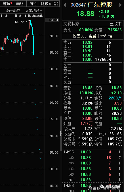Click the 仅需20元查看十档行情 link
The height and width of the screenshot is (192, 124).
(93, 36)
